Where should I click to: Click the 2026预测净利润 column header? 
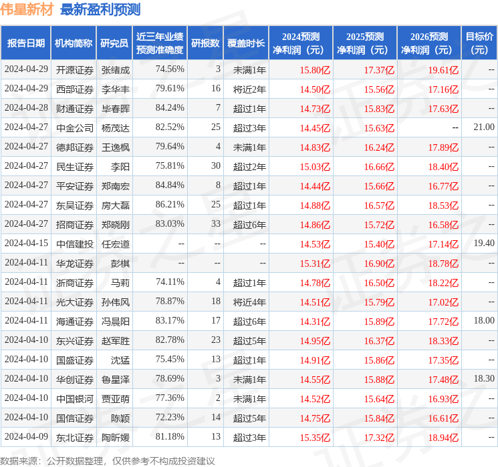pos(429,43)
